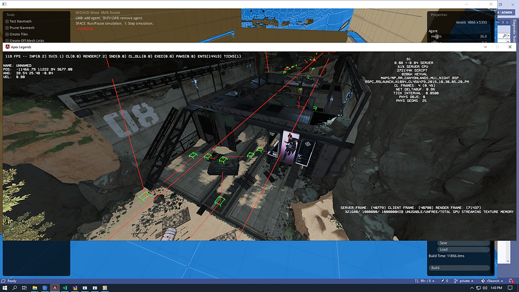Click the Apex Legends window title icon
519x292 pixels.
coord(7,47)
